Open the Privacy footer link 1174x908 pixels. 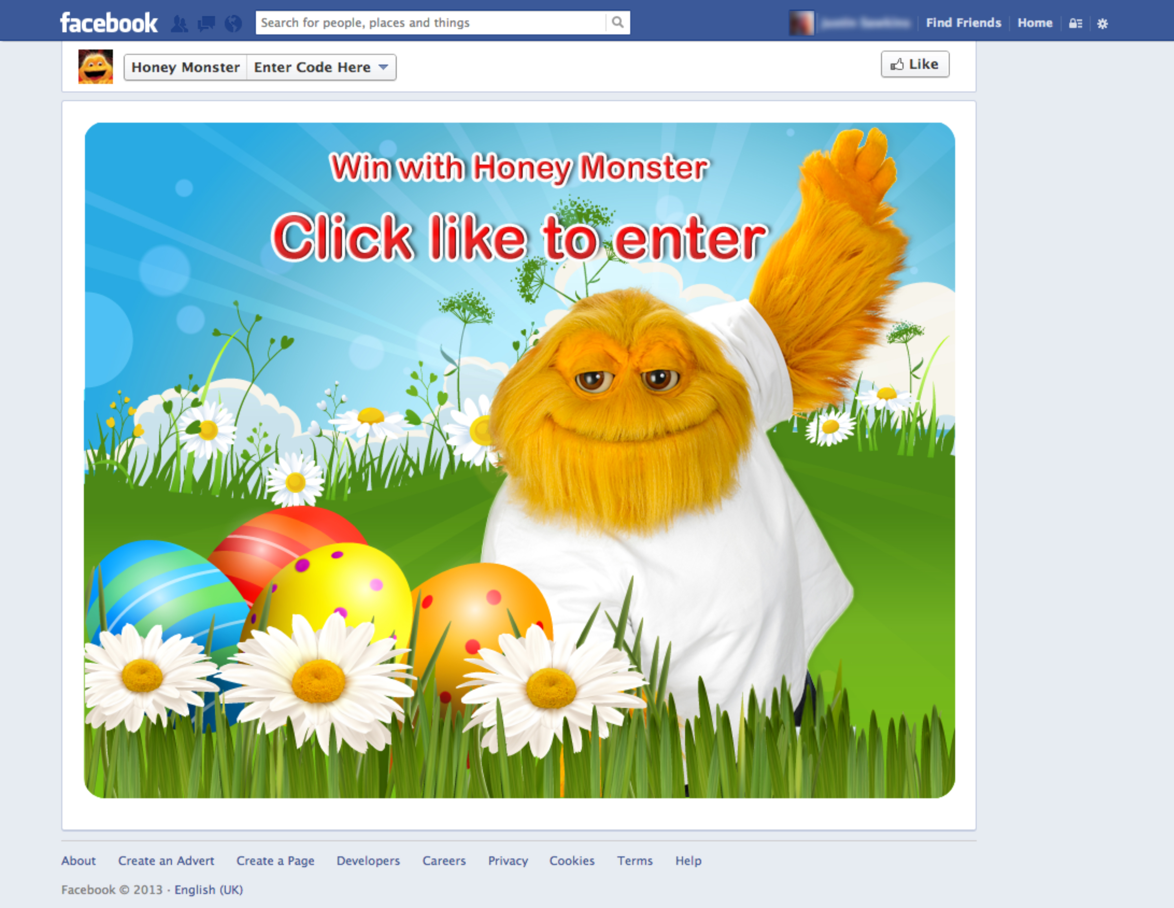tap(508, 861)
